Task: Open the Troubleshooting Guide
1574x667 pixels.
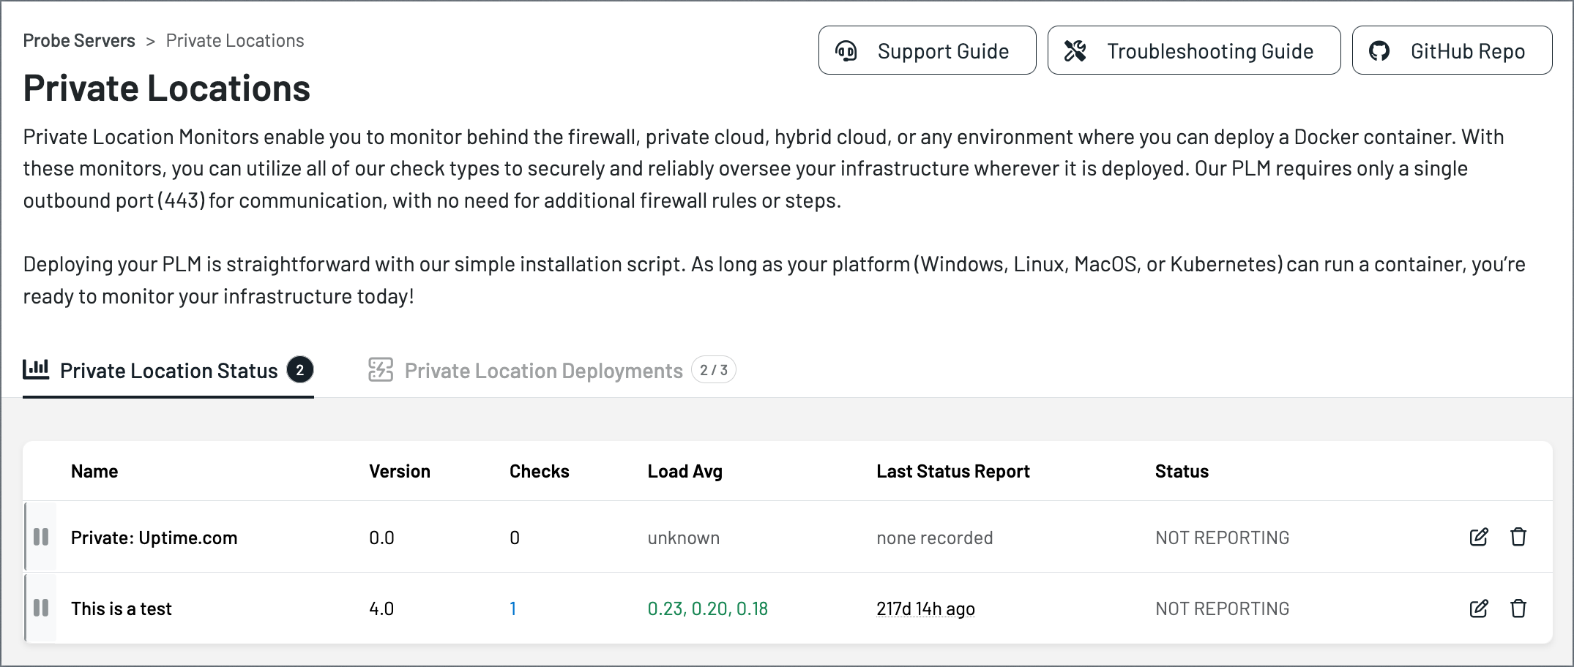Action: pos(1194,50)
